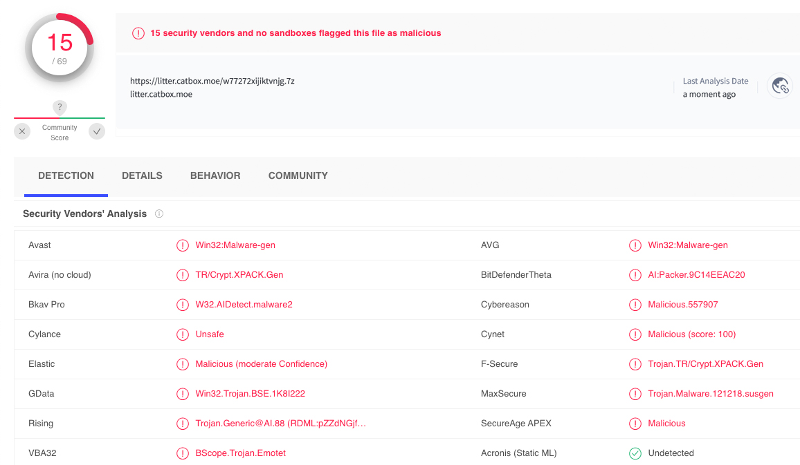Click the Unsafe result for Cylance
Screen dimensions: 800x465
point(210,334)
